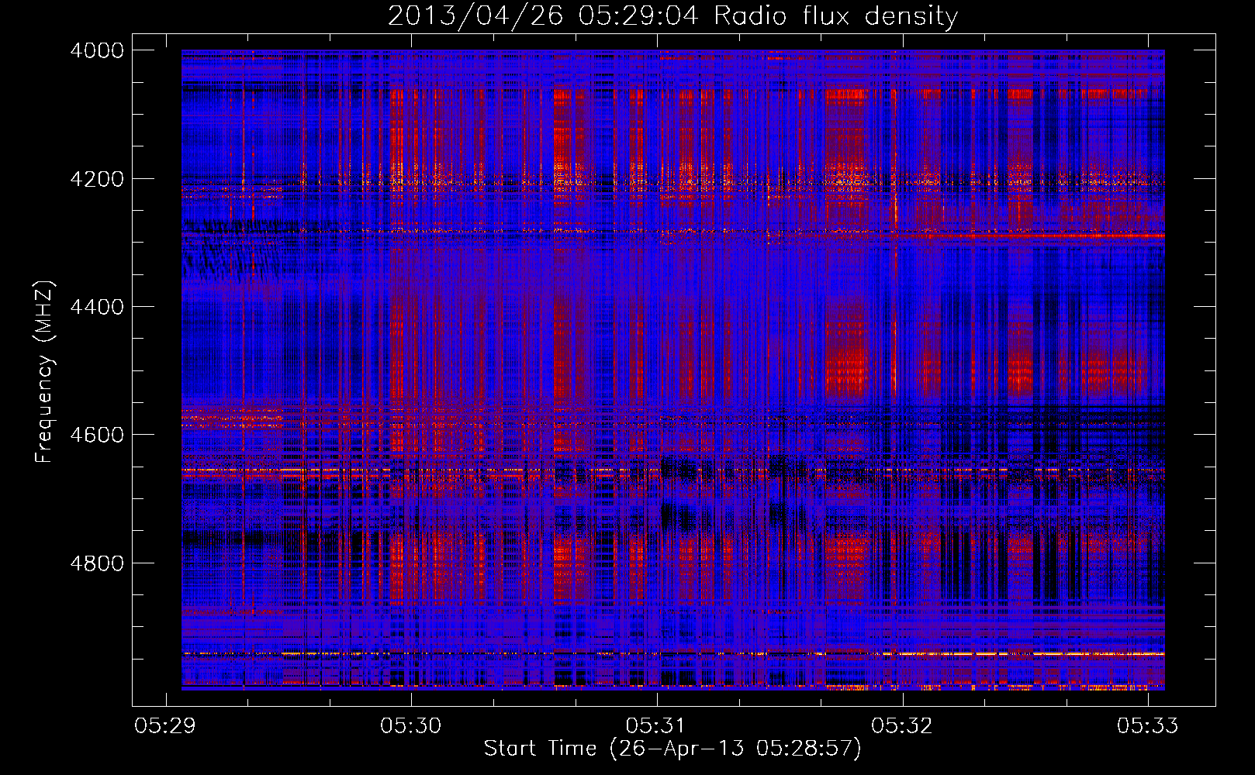This screenshot has width=1255, height=775.
Task: Click the plot title '2013/04/26 05:29:04 Radio flux density'
Action: tap(672, 16)
